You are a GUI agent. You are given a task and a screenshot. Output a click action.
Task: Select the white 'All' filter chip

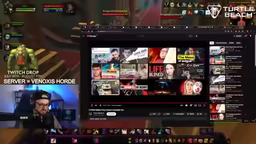(x=212, y=43)
